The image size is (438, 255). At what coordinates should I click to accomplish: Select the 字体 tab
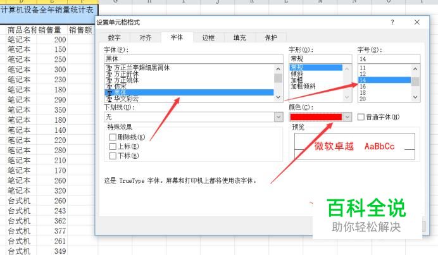(x=177, y=37)
